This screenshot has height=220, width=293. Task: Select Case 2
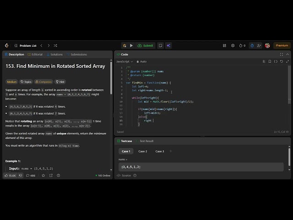[x=143, y=151]
